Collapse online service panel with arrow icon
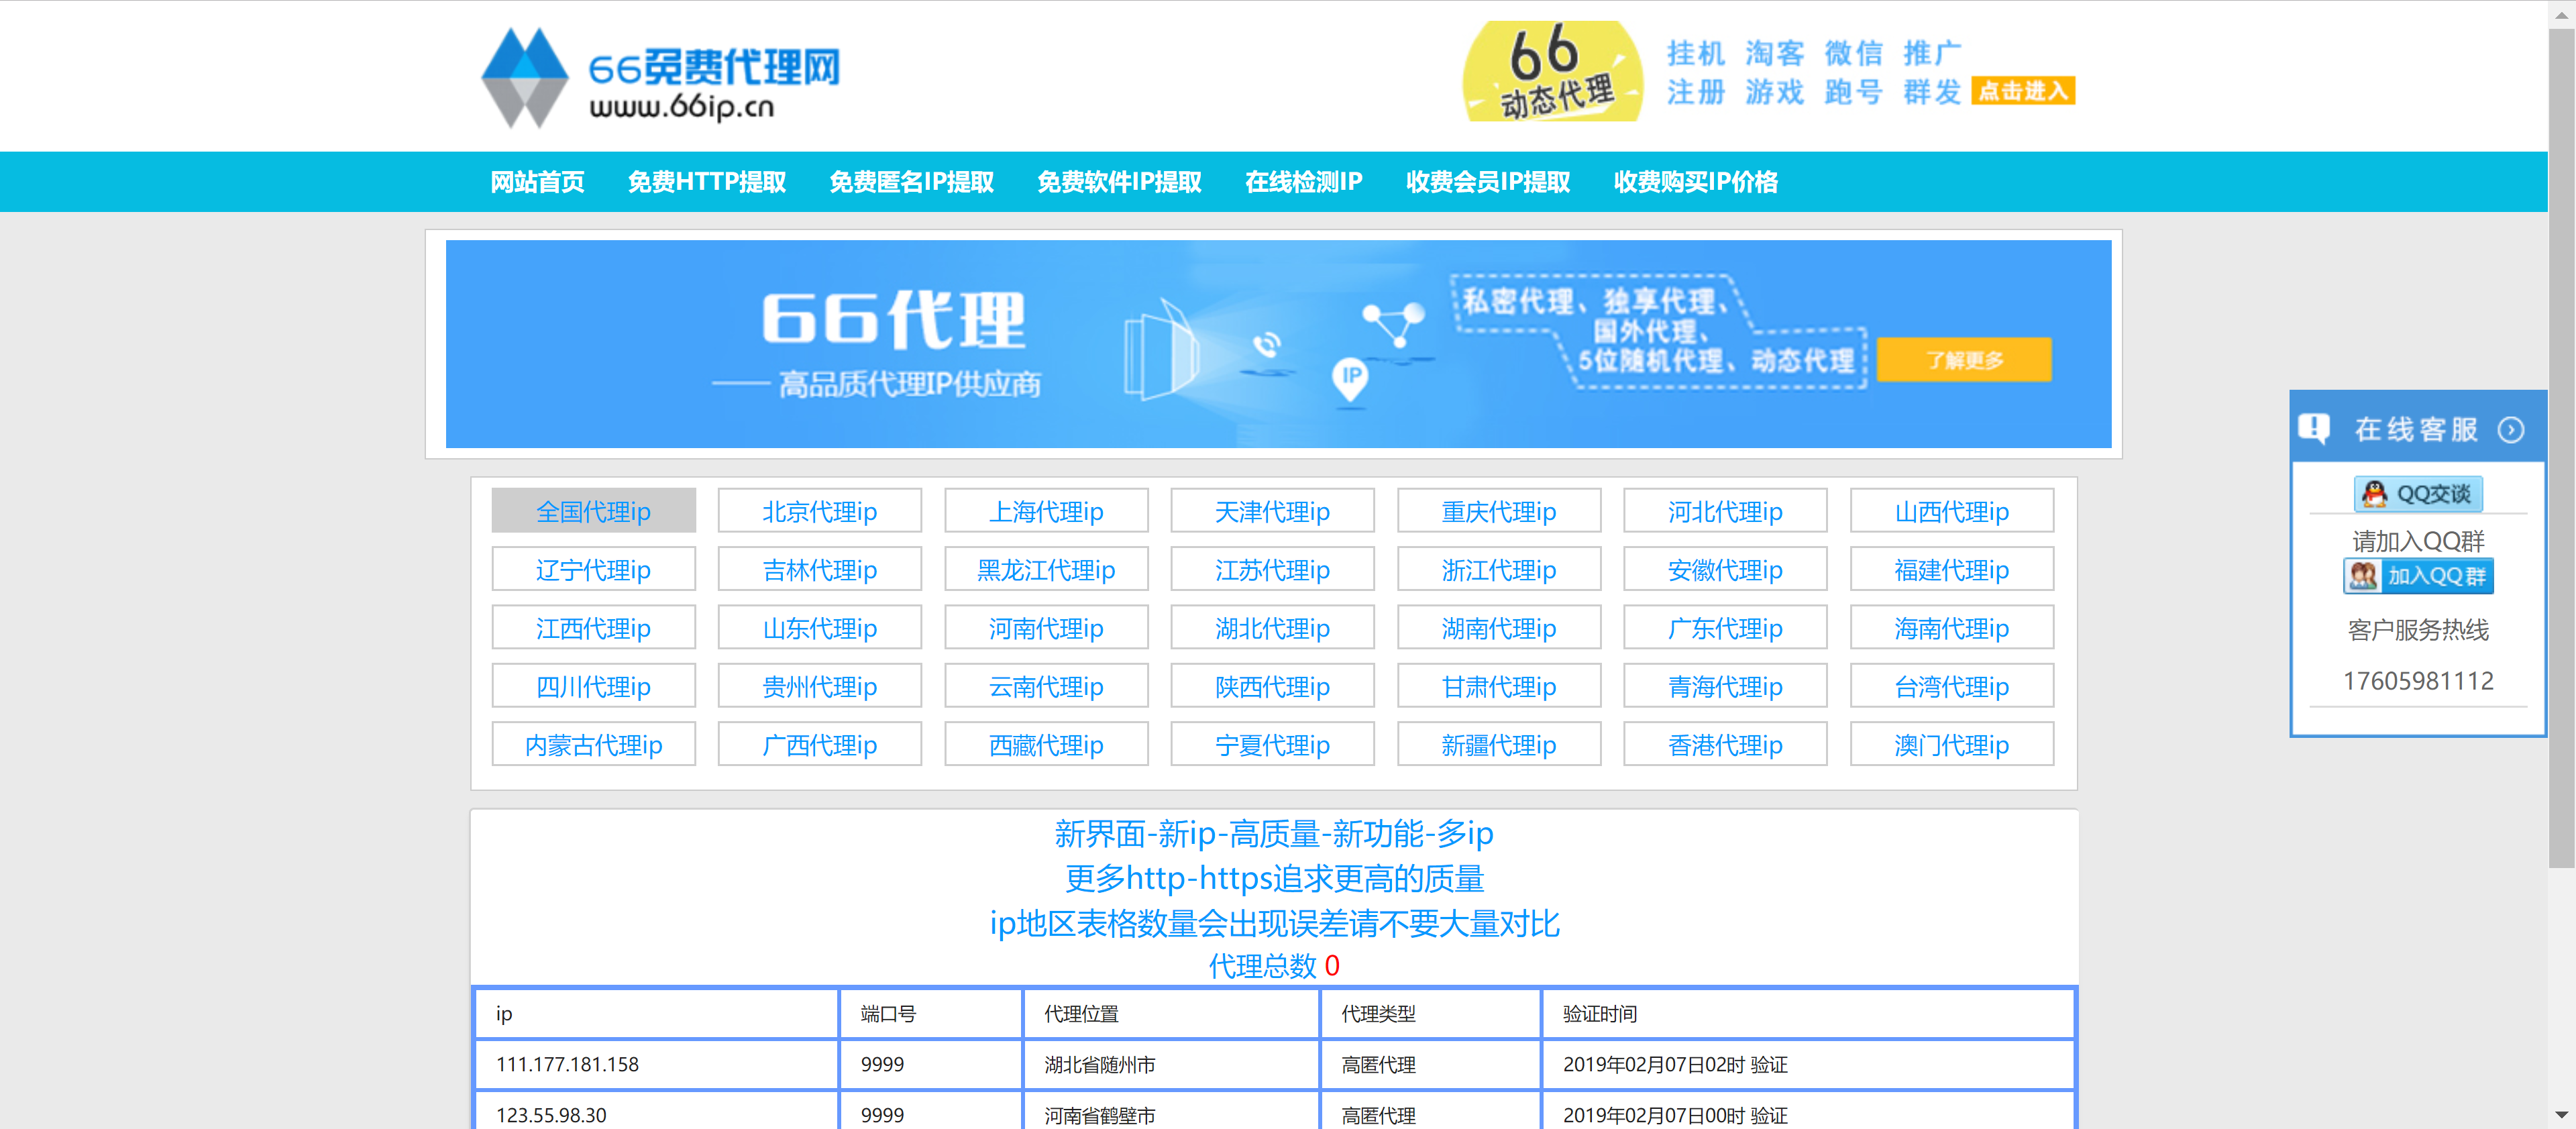The width and height of the screenshot is (2576, 1129). [2510, 430]
